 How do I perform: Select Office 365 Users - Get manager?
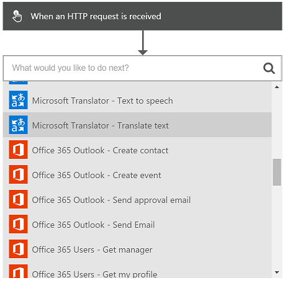pos(137,249)
